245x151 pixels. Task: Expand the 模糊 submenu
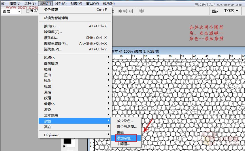point(75,69)
